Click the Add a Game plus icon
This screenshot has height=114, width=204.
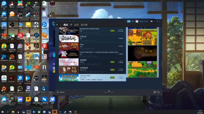pos(58,92)
